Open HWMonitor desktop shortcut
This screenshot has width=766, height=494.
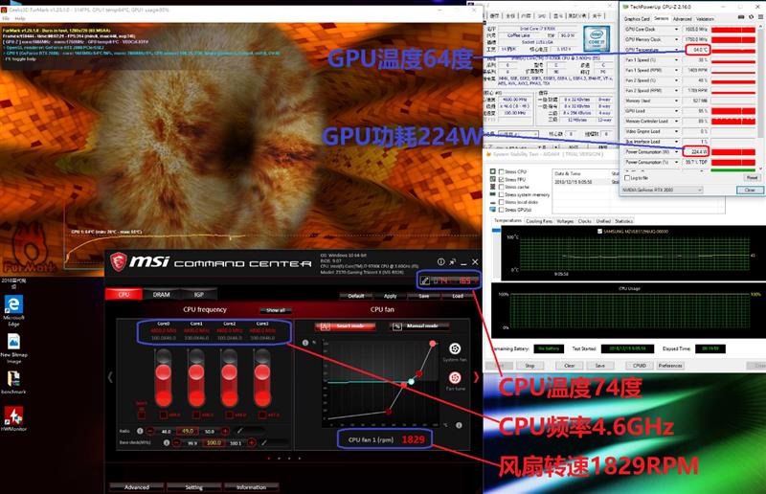14,416
